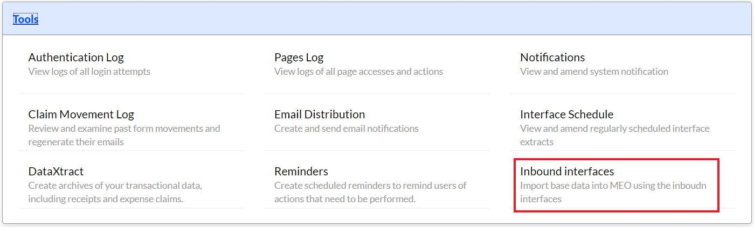The image size is (754, 227).
Task: Click the light blue Tools header bar
Action: (x=377, y=19)
